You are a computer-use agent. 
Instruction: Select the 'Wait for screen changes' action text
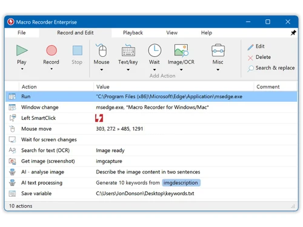click(49, 140)
